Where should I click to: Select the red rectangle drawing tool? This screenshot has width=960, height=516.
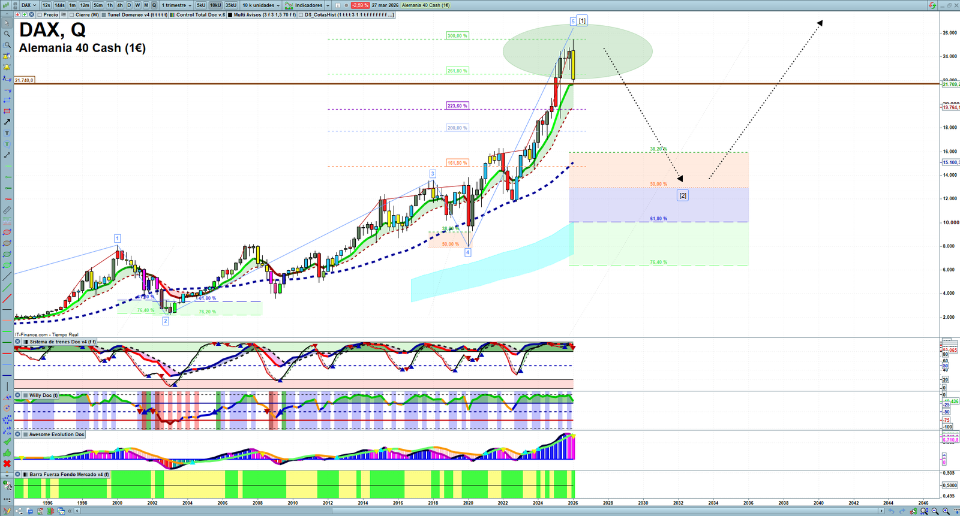[7, 111]
